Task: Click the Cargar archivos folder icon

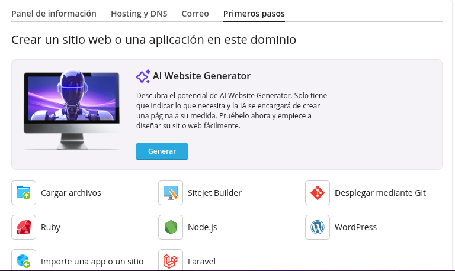Action: [24, 193]
